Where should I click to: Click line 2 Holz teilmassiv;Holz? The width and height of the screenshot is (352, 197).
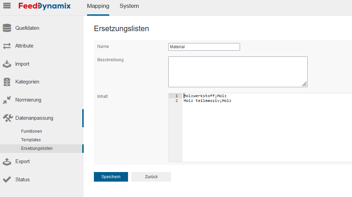(208, 101)
